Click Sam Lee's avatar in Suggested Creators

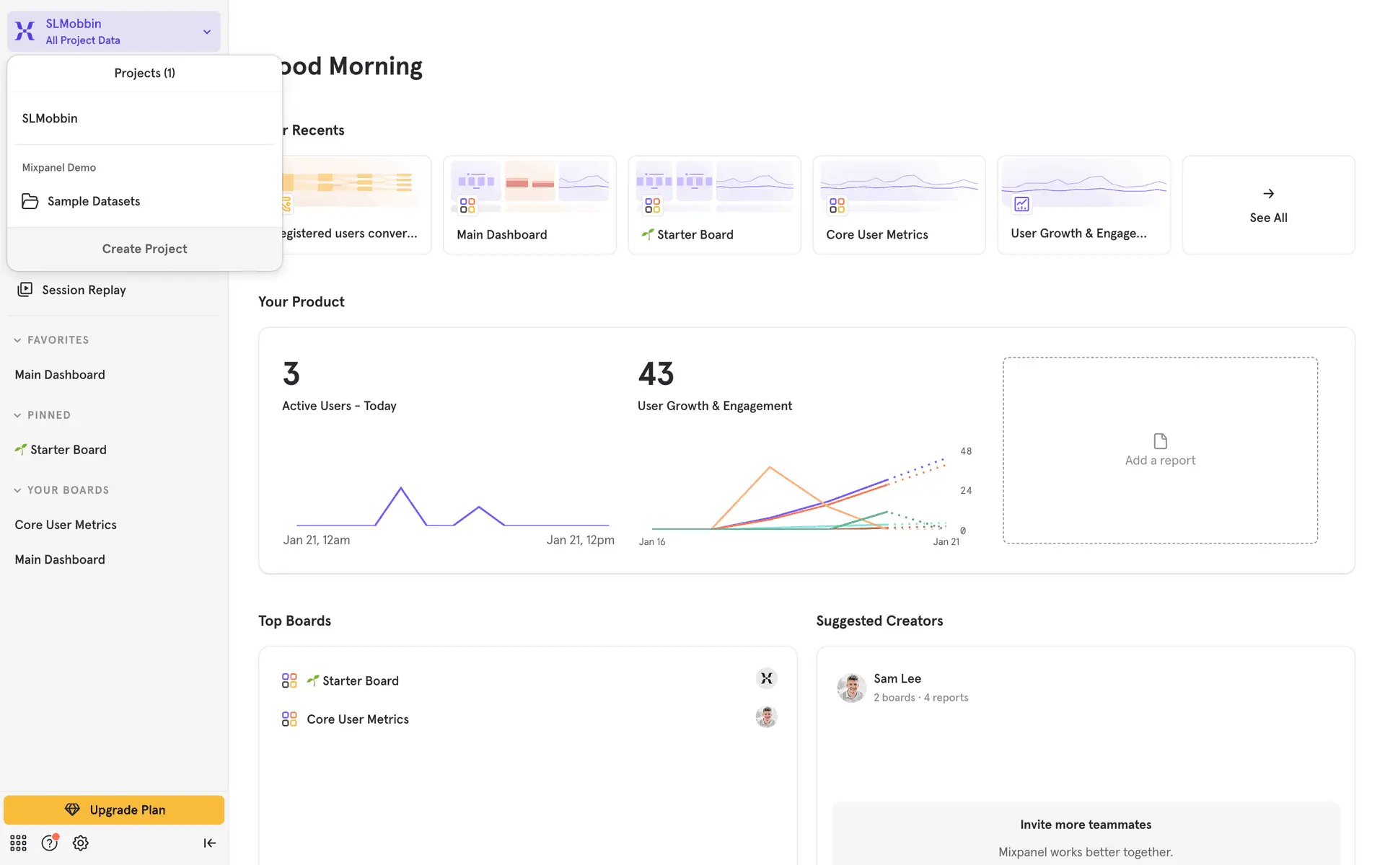(851, 688)
